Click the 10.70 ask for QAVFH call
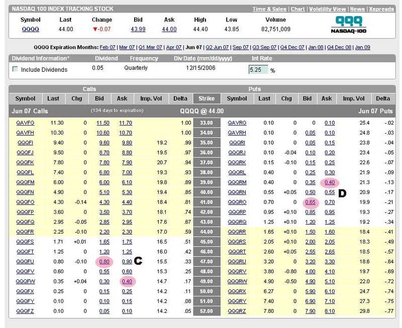This screenshot has height=328, width=402. tap(126, 133)
